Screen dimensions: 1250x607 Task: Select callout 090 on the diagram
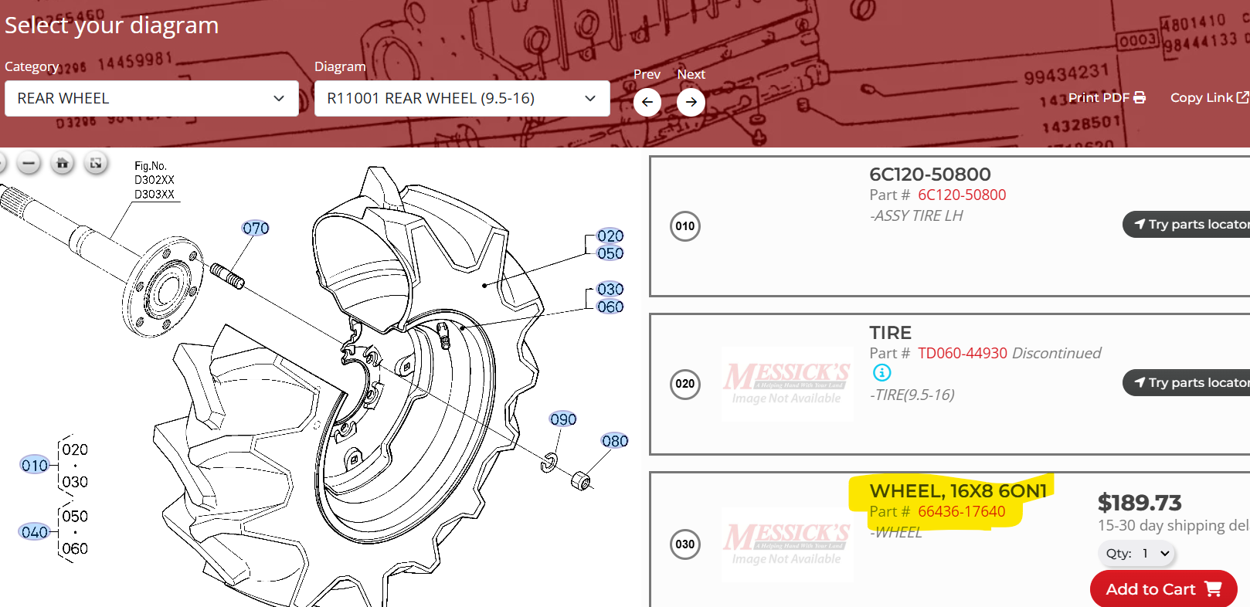click(563, 419)
